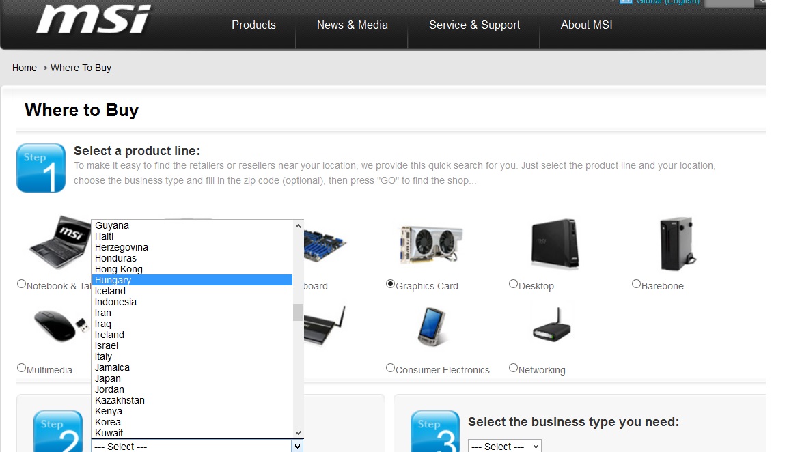Click the MSI logo
The width and height of the screenshot is (787, 452).
(94, 20)
